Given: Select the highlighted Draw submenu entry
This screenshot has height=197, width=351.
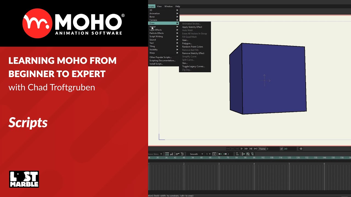Looking at the screenshot, I should pyautogui.click(x=164, y=23).
